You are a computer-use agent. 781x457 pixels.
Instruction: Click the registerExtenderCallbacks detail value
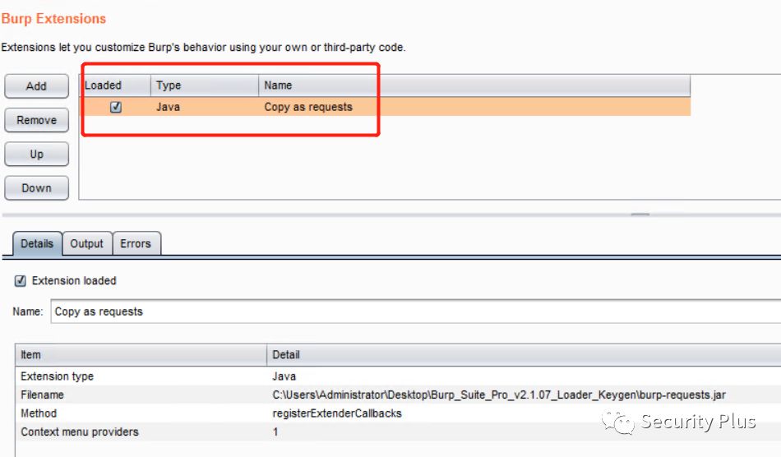coord(337,413)
